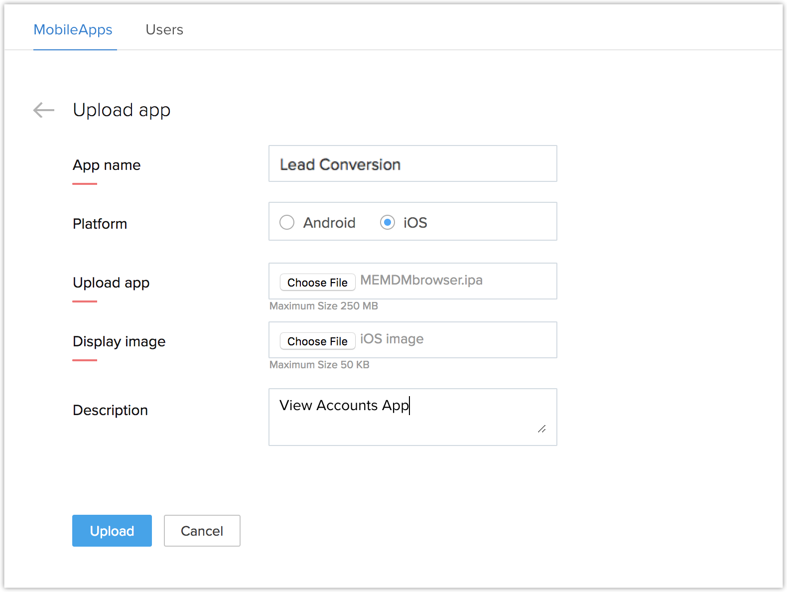Cancel the app upload form
This screenshot has width=787, height=592.
pos(202,531)
